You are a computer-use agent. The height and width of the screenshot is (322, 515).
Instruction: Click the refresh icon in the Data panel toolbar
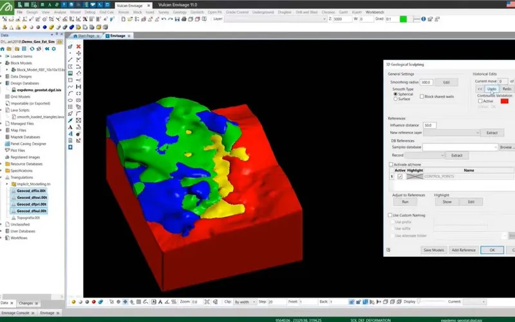[x=32, y=49]
